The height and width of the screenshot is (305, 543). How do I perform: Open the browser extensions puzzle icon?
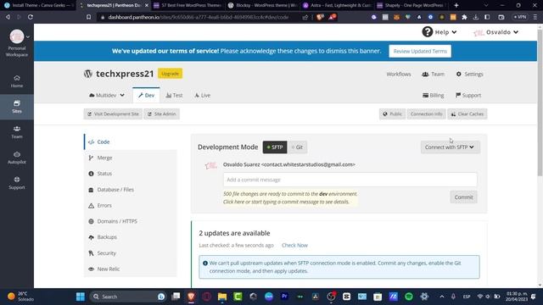tap(464, 17)
